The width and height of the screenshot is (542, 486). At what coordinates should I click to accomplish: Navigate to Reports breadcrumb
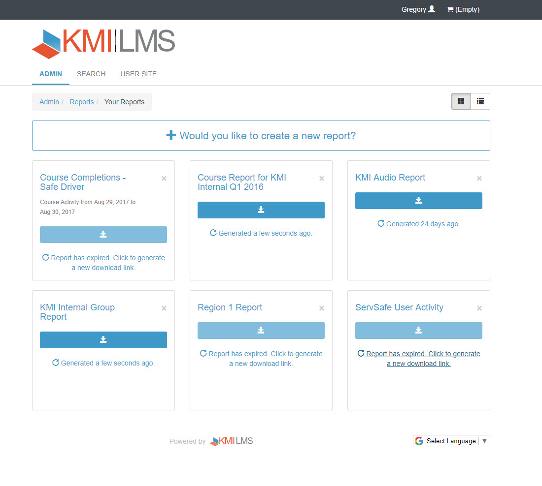[x=82, y=102]
